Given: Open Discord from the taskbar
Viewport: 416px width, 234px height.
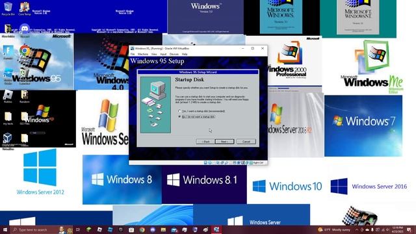Looking at the screenshot, I should coord(153,229).
